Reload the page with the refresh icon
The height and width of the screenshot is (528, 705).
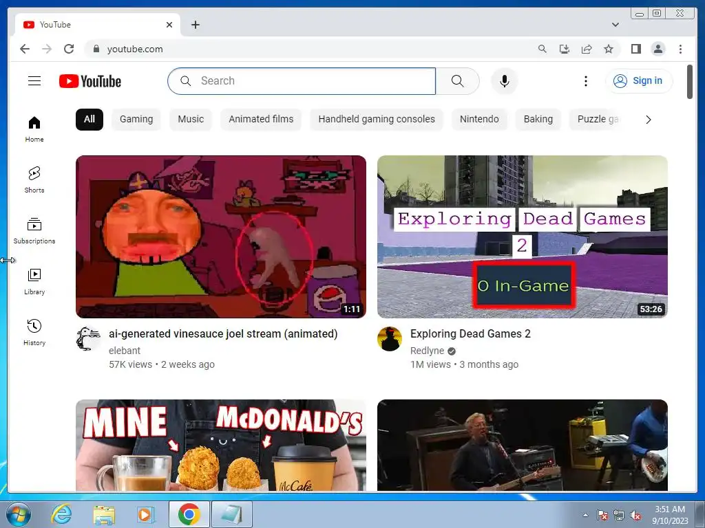pos(69,49)
